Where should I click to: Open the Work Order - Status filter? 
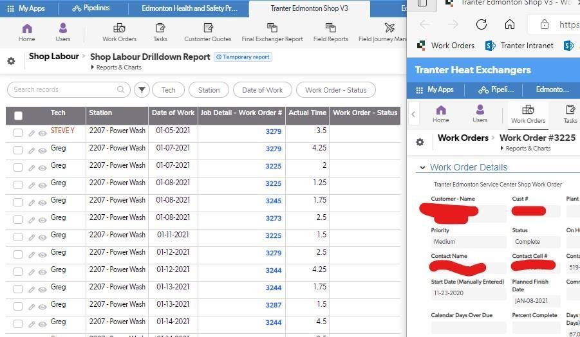click(x=336, y=90)
